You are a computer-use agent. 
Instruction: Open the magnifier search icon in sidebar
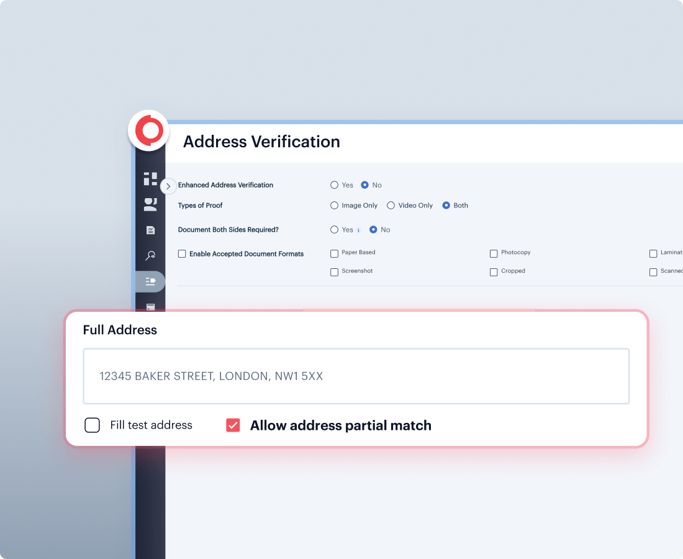pos(150,255)
